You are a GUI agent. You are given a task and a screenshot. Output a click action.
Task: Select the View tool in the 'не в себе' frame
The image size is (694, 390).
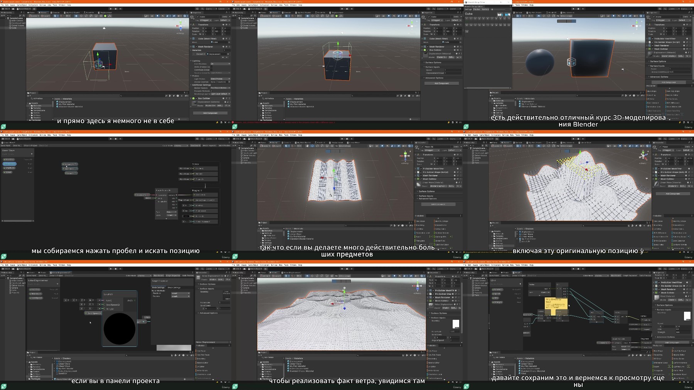pyautogui.click(x=76, y=16)
